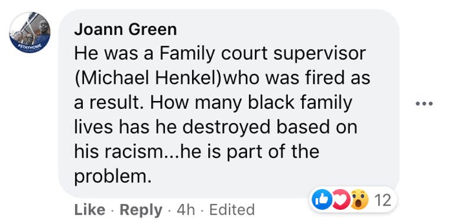Click the blue thumbs-up reaction icon

coord(320,199)
